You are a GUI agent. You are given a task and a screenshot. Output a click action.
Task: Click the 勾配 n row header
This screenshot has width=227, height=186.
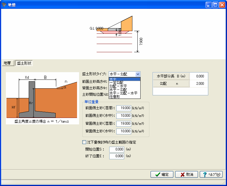tap(171, 84)
